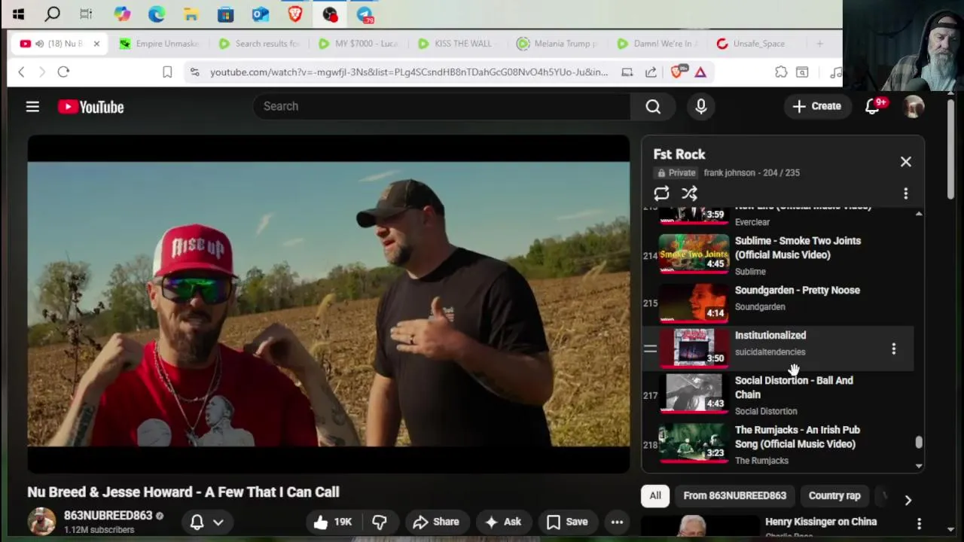Open Fst Rock playlist options menu

point(905,193)
